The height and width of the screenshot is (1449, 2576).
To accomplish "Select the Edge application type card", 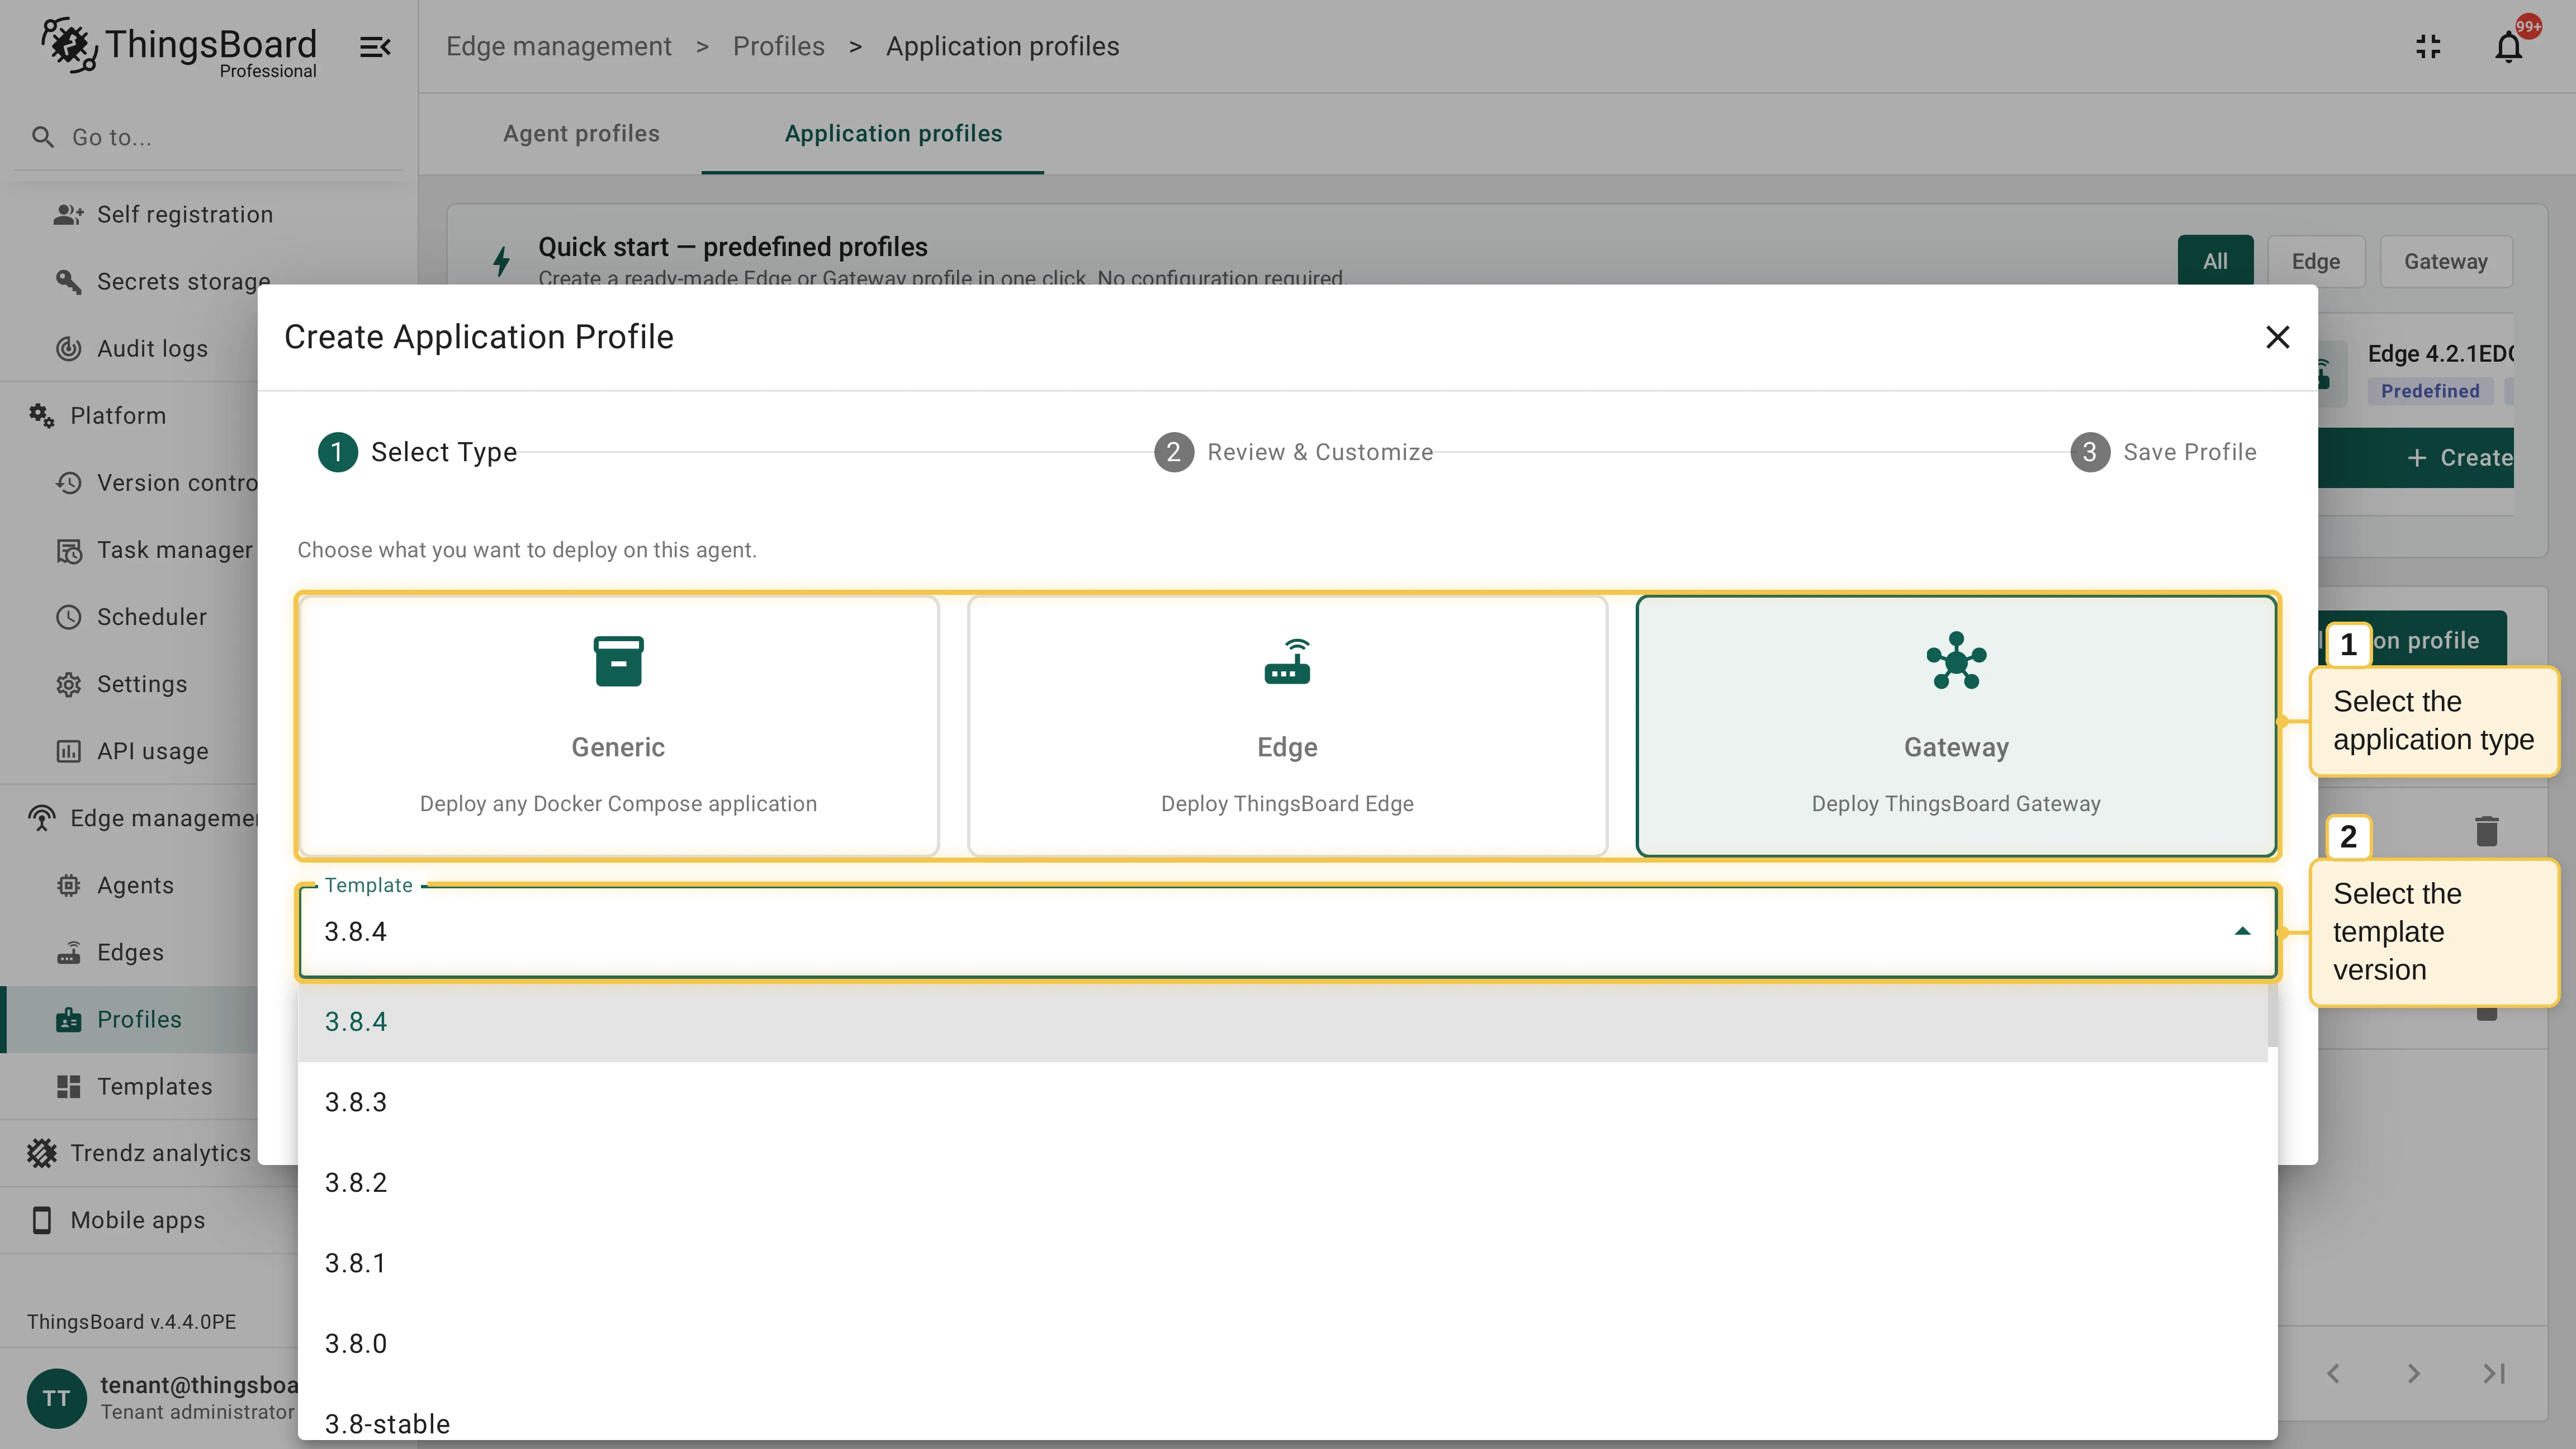I will point(1287,726).
